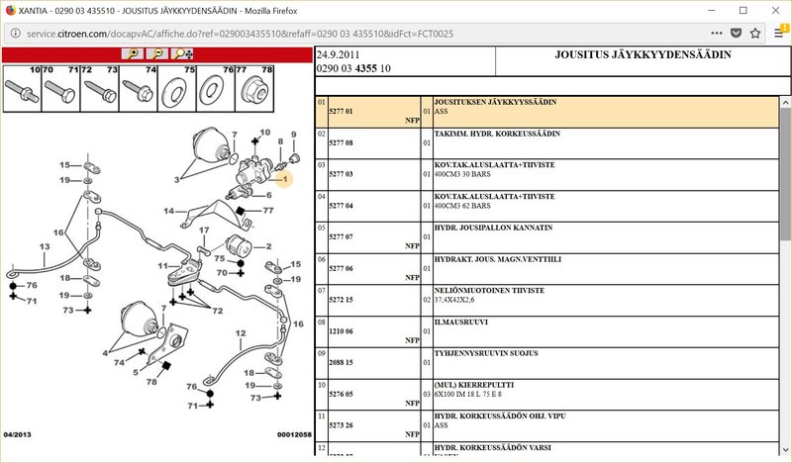This screenshot has width=792, height=463.
Task: Select bolt thumbnail numbered 72 73
Action: 99,92
